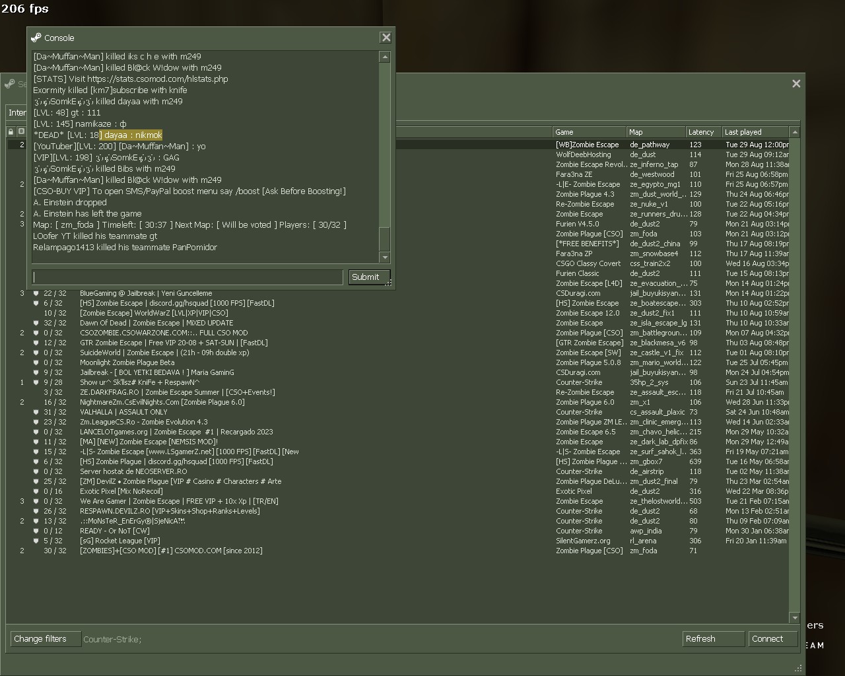Click stats.csomod.com link line in Console
This screenshot has width=845, height=676.
pyautogui.click(x=131, y=79)
